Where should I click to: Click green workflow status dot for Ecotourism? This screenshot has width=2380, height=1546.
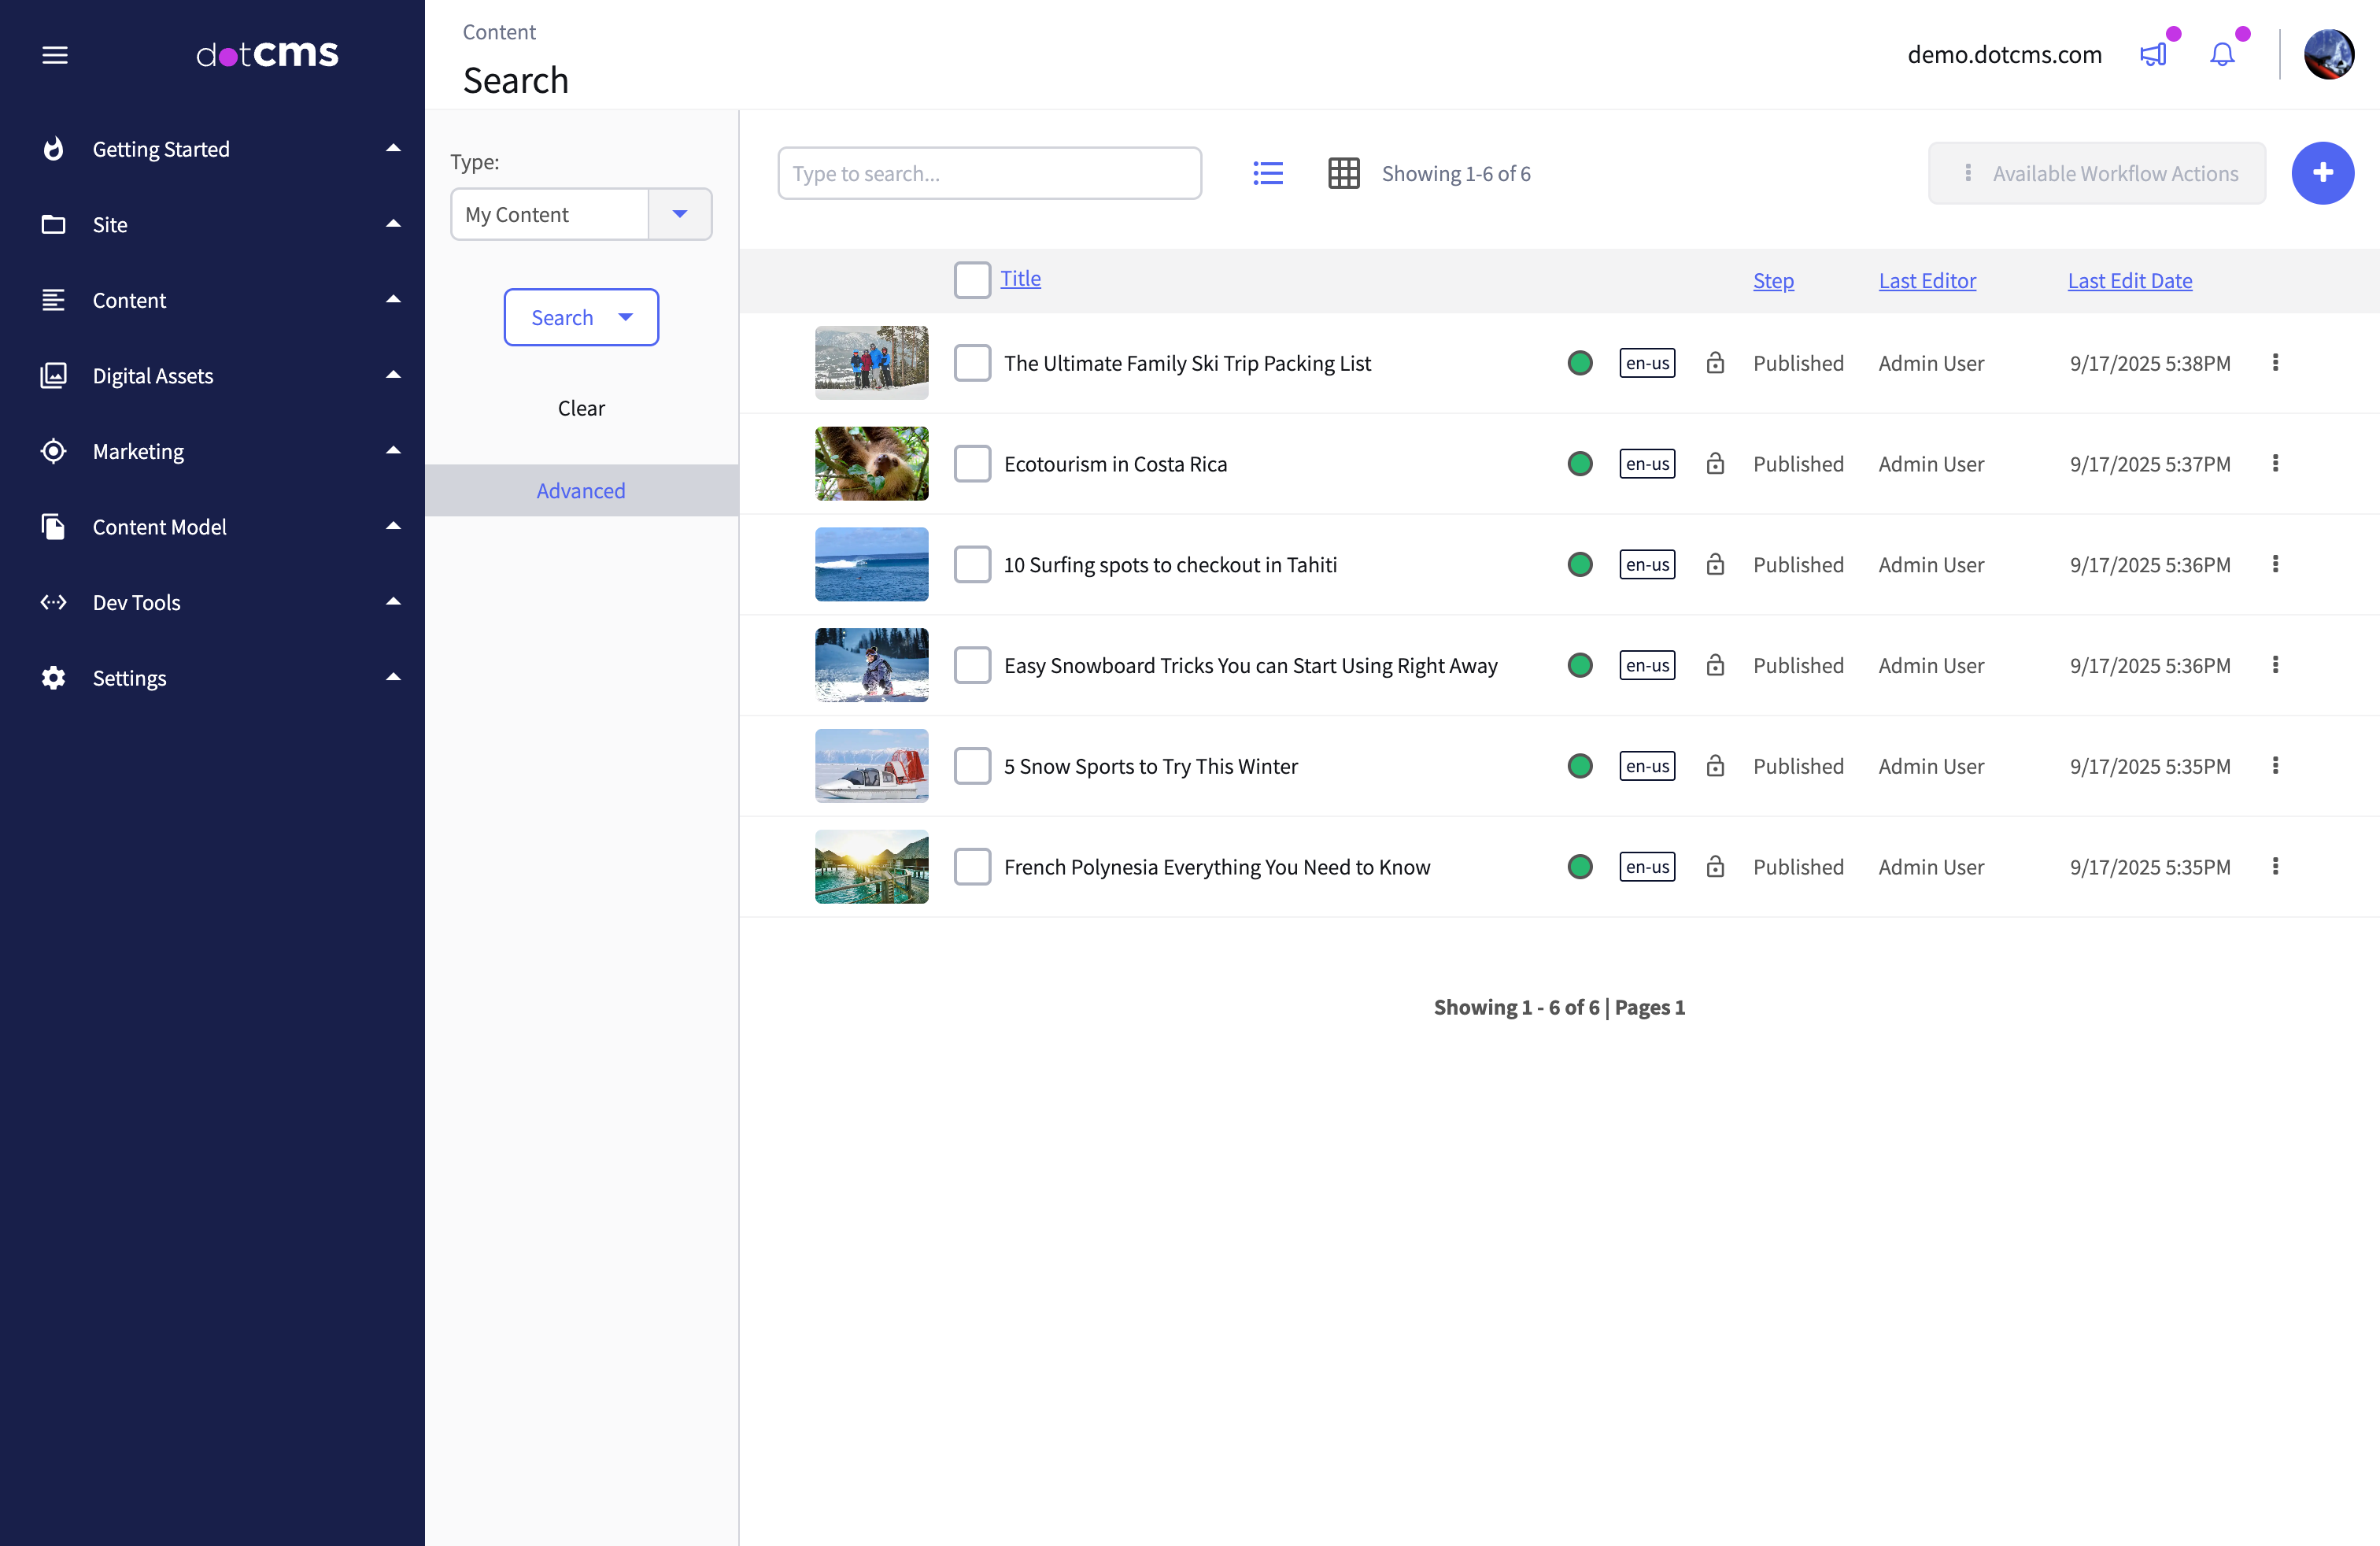pyautogui.click(x=1580, y=463)
